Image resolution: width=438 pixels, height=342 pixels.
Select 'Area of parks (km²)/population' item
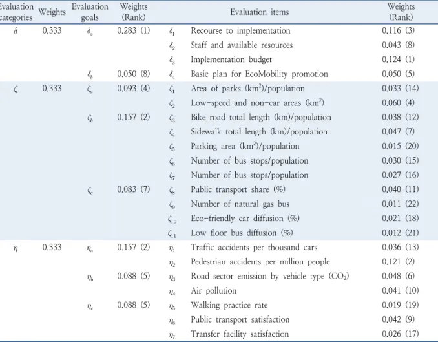click(x=248, y=89)
